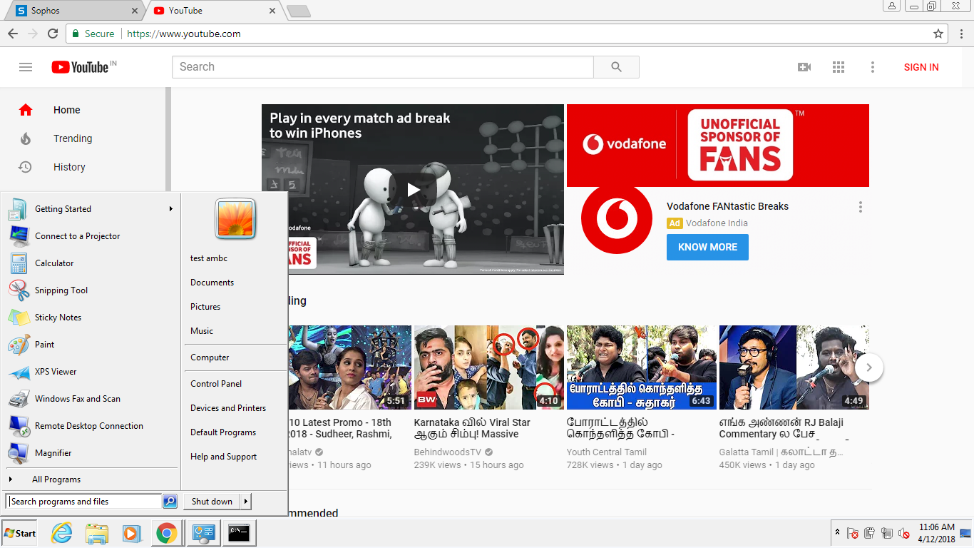Open the Vodafone ad three-dot options
Screen dimensions: 974x548
click(x=861, y=207)
